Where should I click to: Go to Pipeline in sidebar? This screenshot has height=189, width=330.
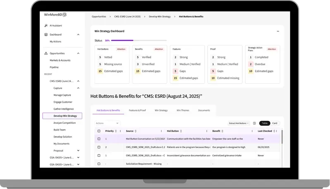click(54, 67)
